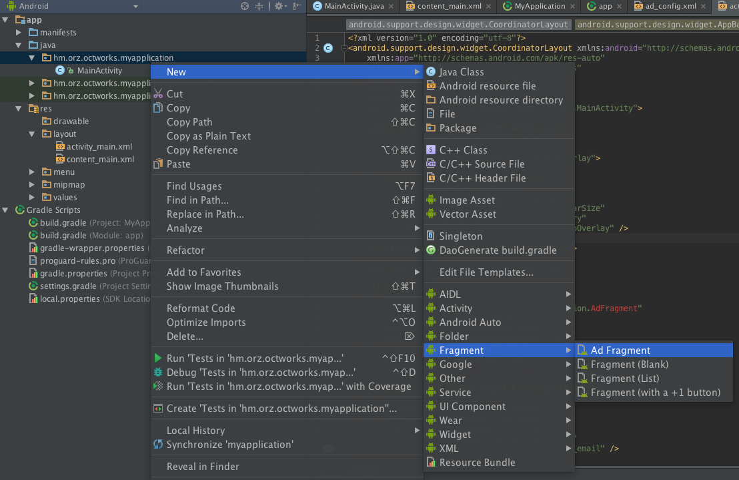Viewport: 739px width, 480px height.
Task: Expand the values folder
Action: point(32,198)
